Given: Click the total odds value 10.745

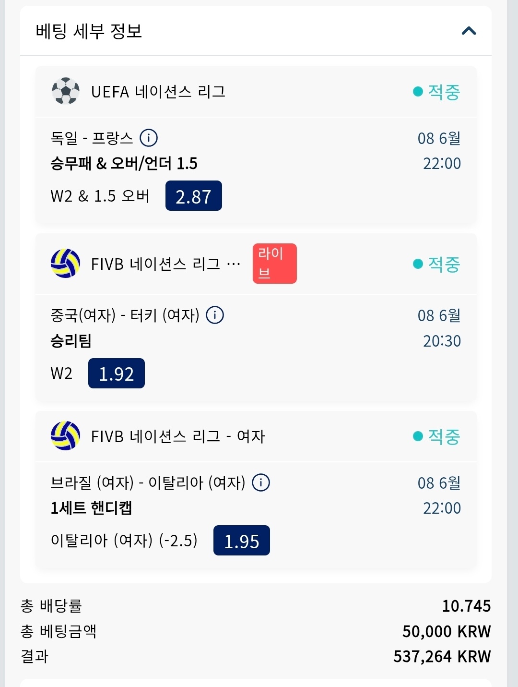Looking at the screenshot, I should (466, 606).
